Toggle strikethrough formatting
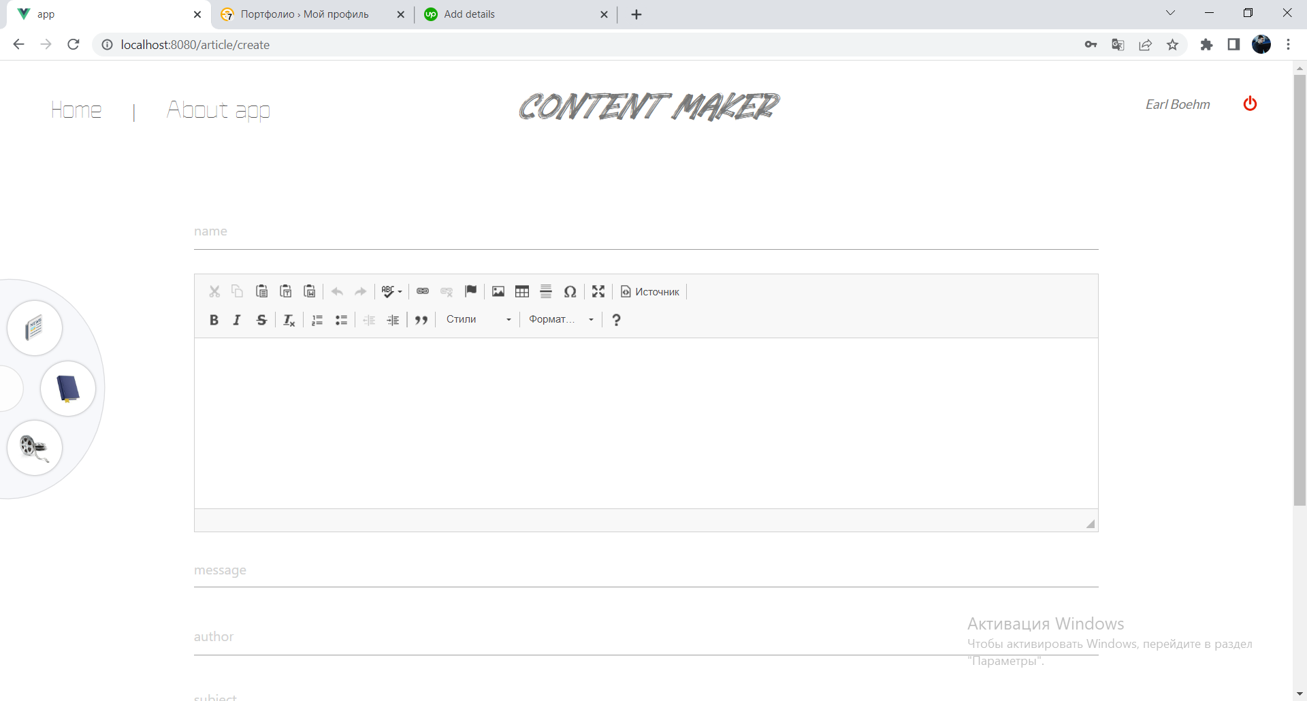Viewport: 1307px width, 701px height. [x=261, y=320]
